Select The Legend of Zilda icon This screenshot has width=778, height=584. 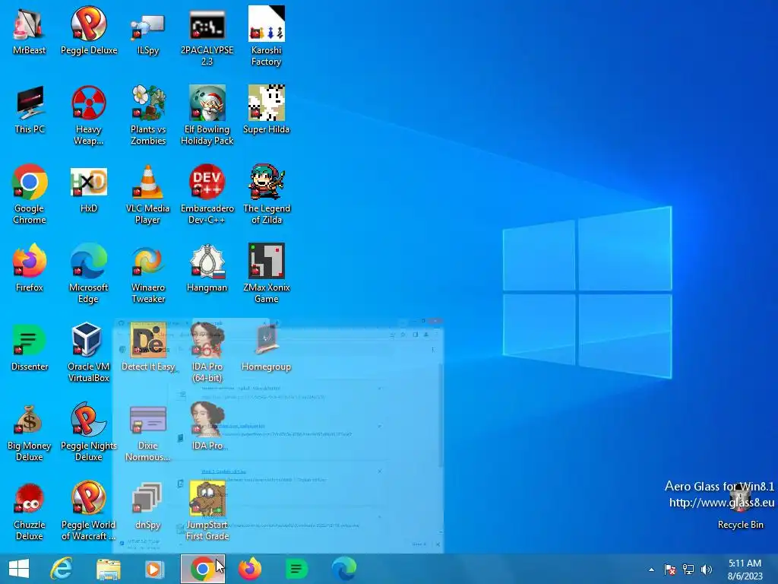(x=267, y=194)
